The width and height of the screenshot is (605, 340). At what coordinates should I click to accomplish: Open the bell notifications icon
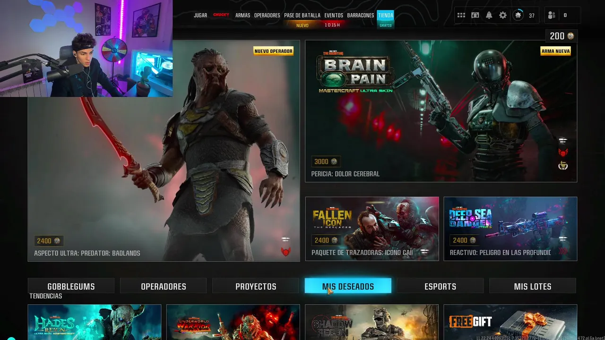[489, 15]
